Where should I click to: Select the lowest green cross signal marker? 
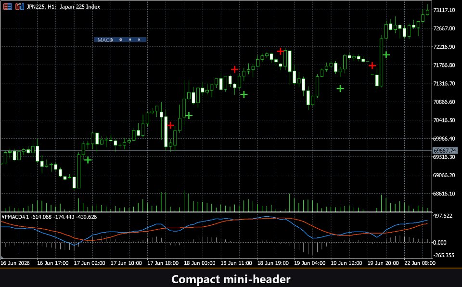pos(88,160)
